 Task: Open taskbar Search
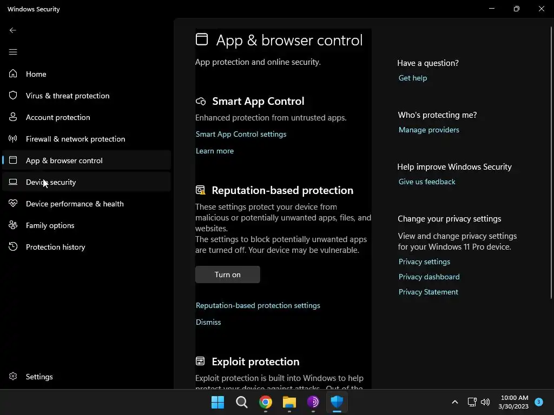[242, 402]
